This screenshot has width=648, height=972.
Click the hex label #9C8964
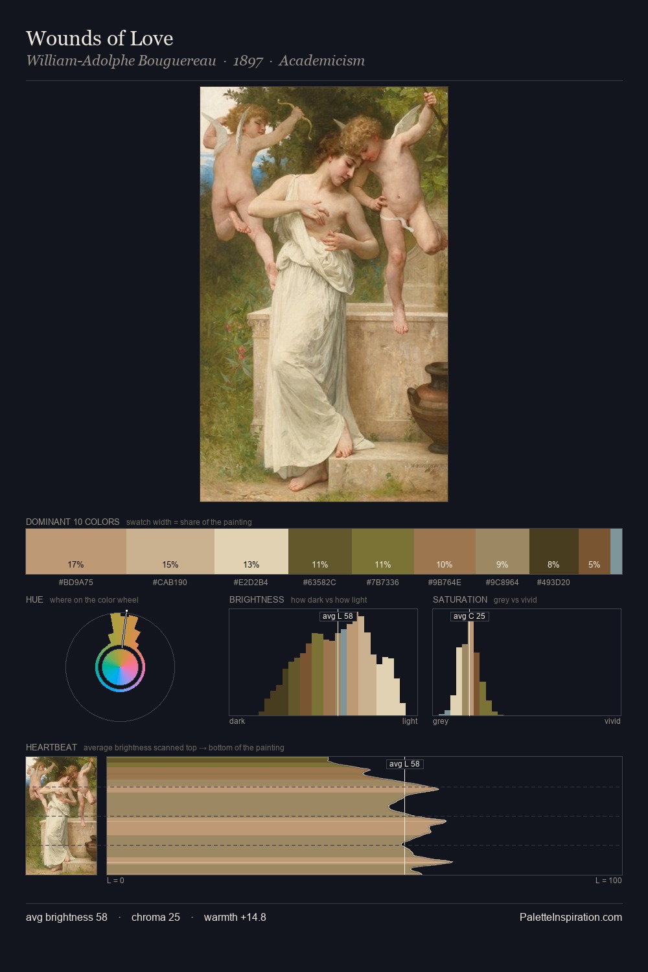pyautogui.click(x=502, y=582)
